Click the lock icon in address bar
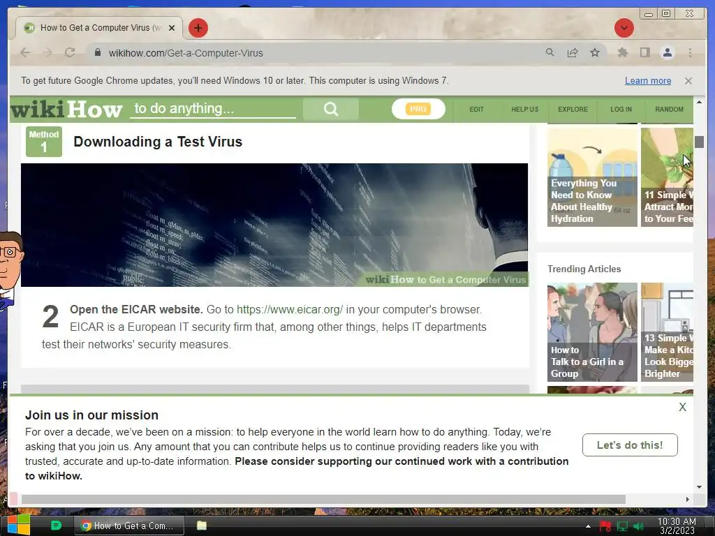The image size is (715, 536). tap(98, 53)
